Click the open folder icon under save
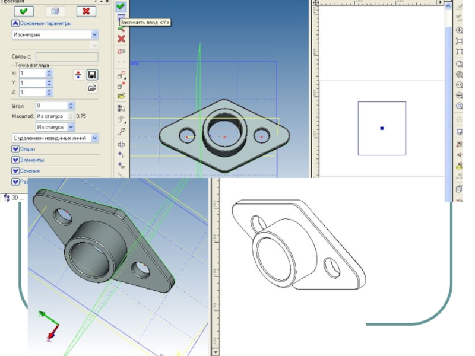This screenshot has height=356, width=475. (x=92, y=88)
